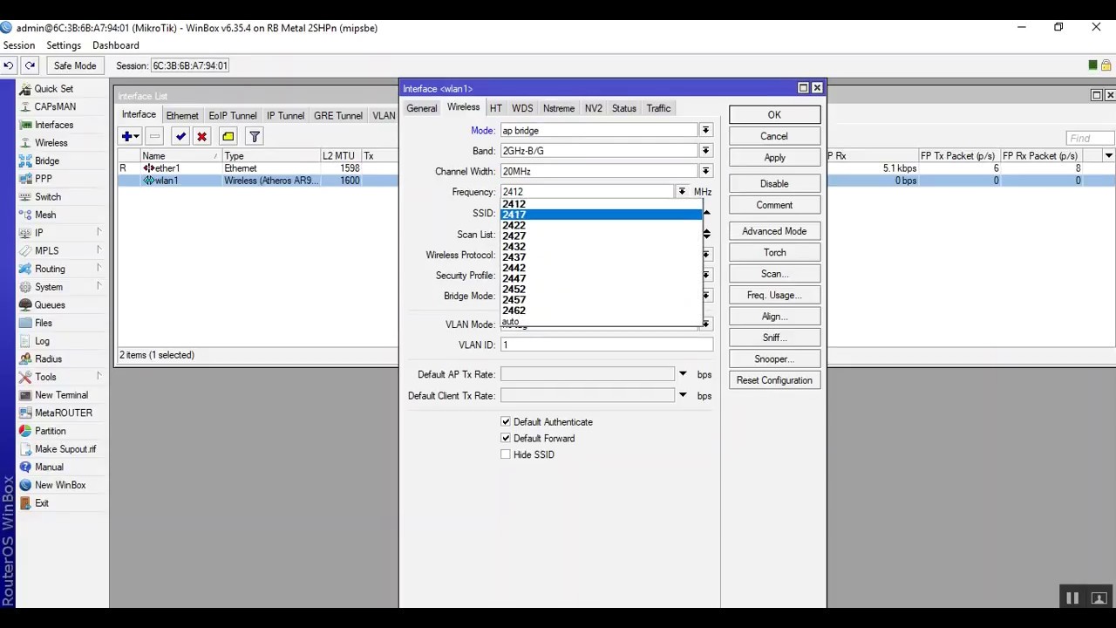Switch to the General tab
The width and height of the screenshot is (1116, 628).
(x=421, y=108)
